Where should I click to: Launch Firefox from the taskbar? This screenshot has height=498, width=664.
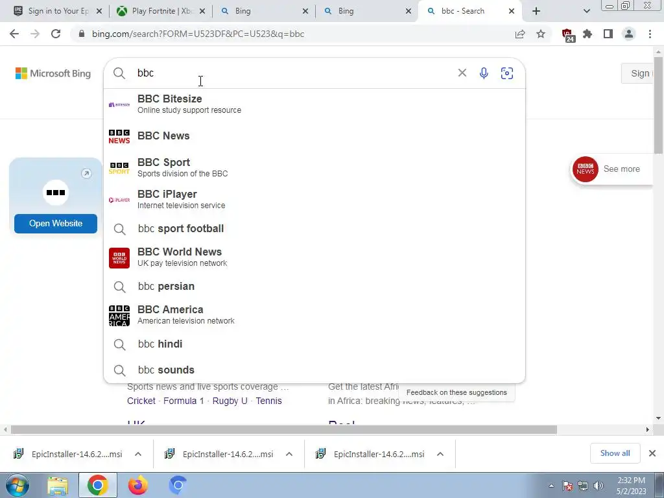coord(138,485)
